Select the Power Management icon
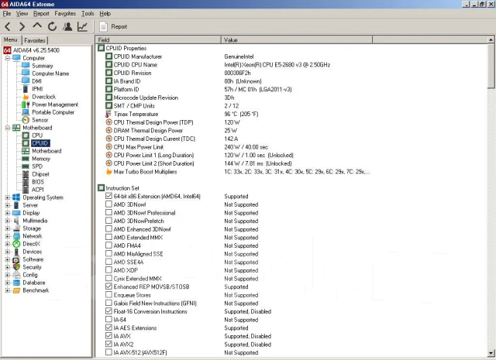Image resolution: width=496 pixels, height=360 pixels. click(26, 105)
